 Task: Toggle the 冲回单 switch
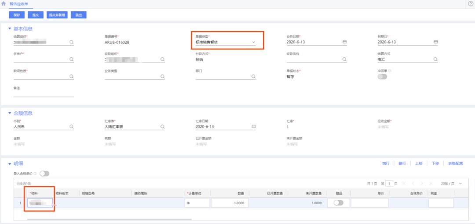[382, 77]
